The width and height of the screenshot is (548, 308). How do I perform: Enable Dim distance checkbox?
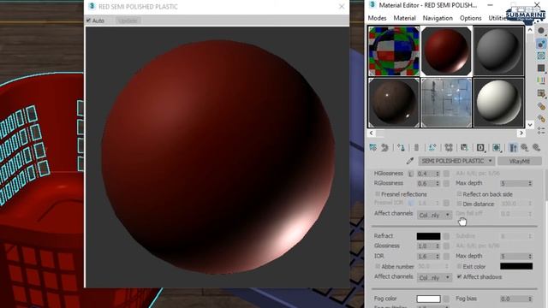459,204
